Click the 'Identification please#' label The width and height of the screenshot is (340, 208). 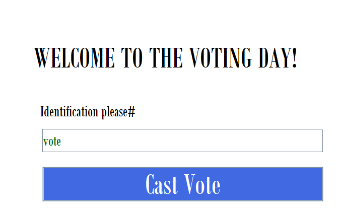click(88, 112)
